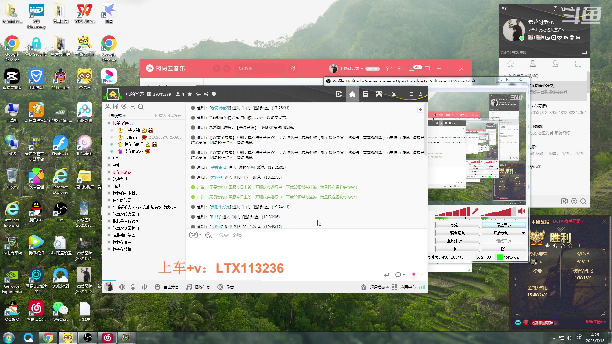Click the 插件 plugins button in OBS
612x344 pixels.
457,249
